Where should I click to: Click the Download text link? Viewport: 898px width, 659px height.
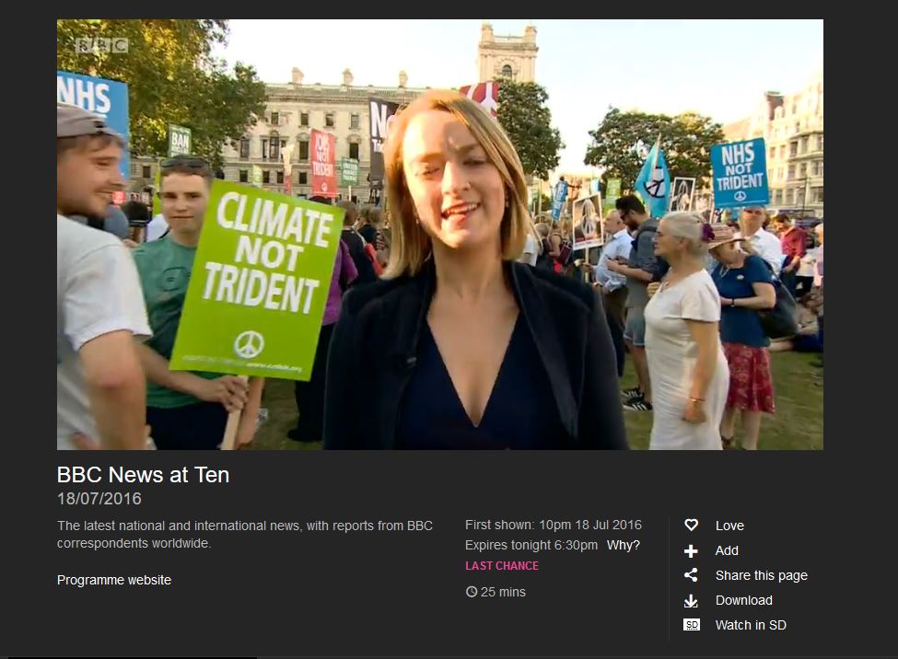tap(744, 601)
